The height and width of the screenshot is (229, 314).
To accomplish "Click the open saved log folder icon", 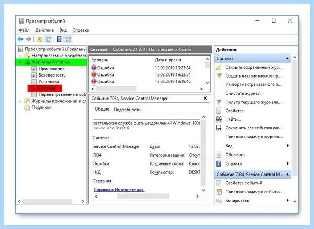I will click(x=219, y=68).
